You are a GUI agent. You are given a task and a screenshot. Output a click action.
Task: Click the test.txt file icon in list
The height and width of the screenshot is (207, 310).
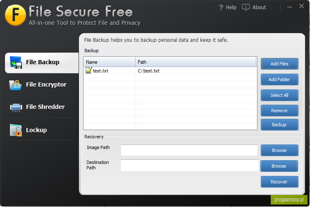[88, 70]
